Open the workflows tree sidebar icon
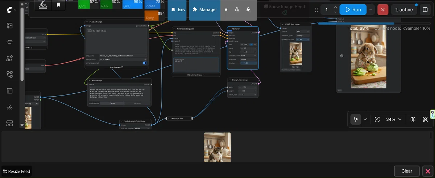435x178 pixels. point(10,75)
